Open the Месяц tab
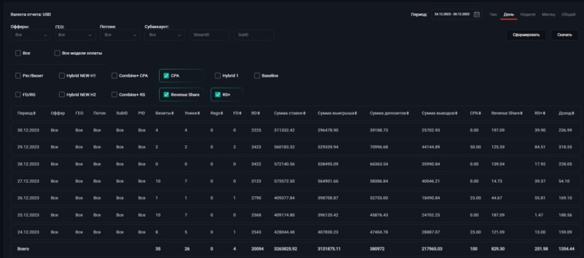 pos(548,15)
